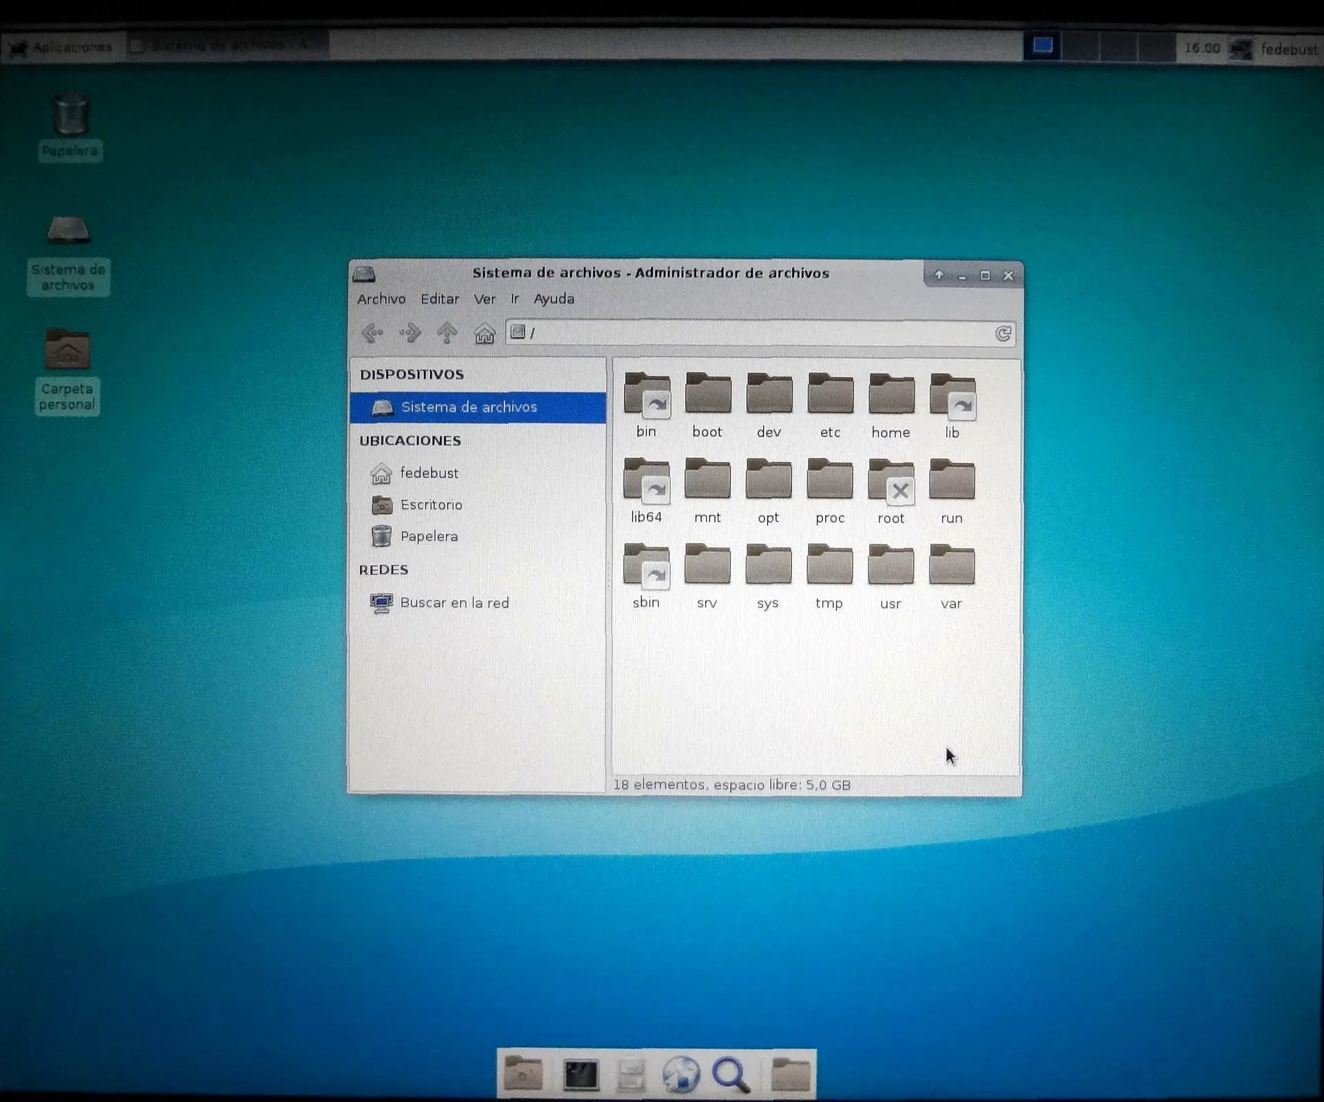Select Sistema de archivos in sidebar
The height and width of the screenshot is (1102, 1324).
click(478, 407)
